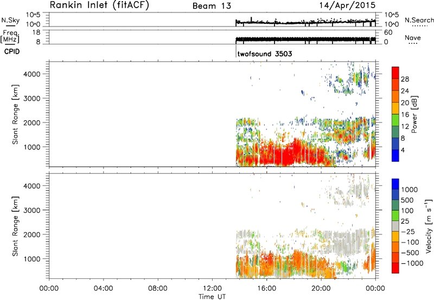The width and height of the screenshot is (434, 300).
Task: Click the '1000' slant range tick on velocity panel
Action: point(31,259)
